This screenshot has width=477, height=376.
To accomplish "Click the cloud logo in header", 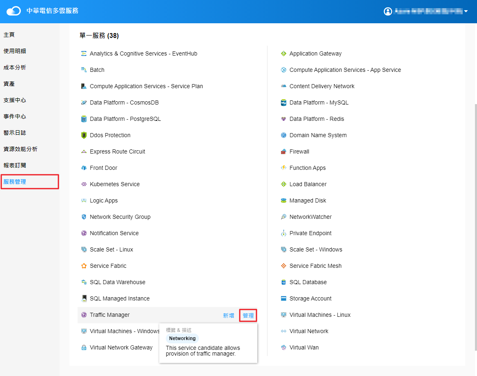I will 14,11.
